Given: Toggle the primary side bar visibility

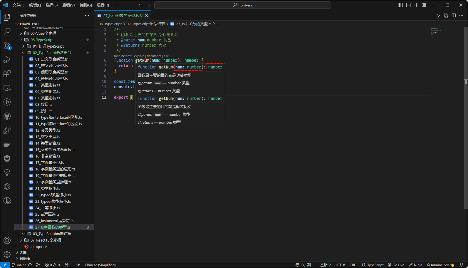Looking at the screenshot, I should [401, 5].
